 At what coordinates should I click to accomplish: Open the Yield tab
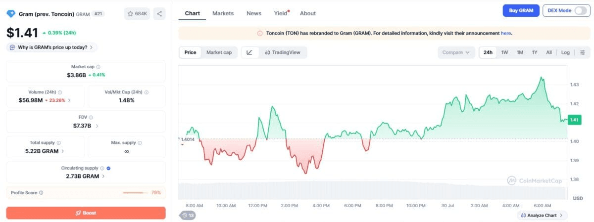[x=281, y=13]
